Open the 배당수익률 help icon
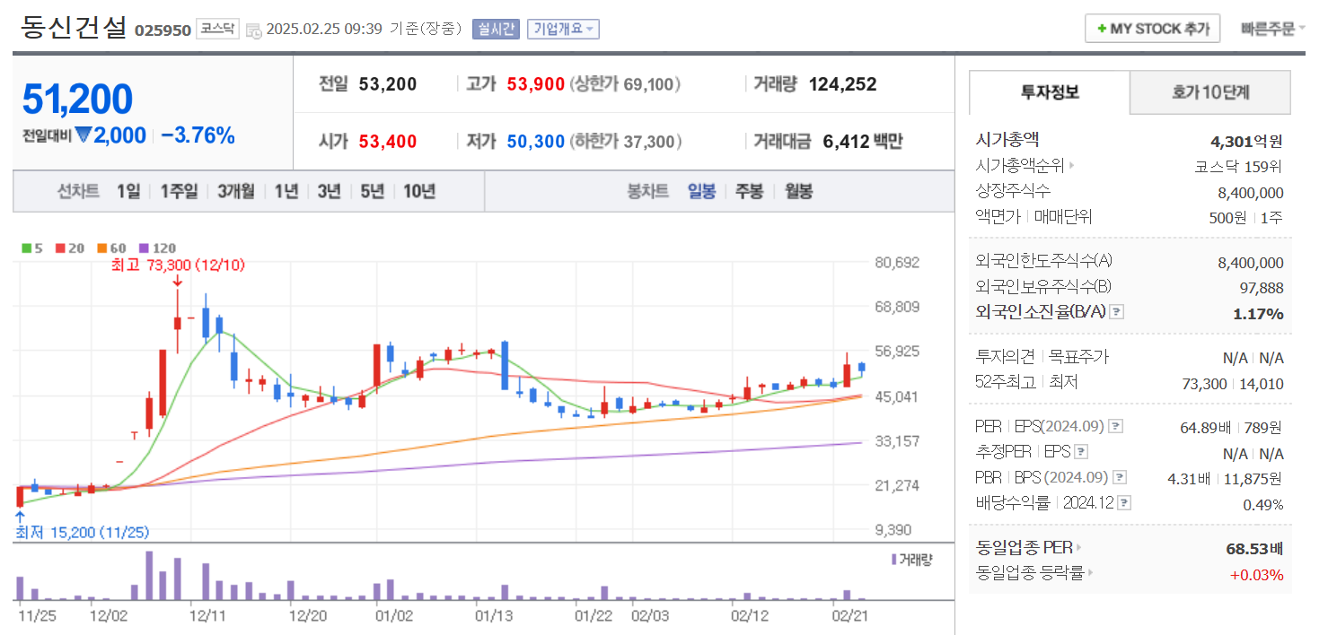Viewport: 1328px width, 635px height. pyautogui.click(x=1124, y=502)
